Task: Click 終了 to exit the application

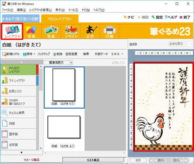Action: 185,17
